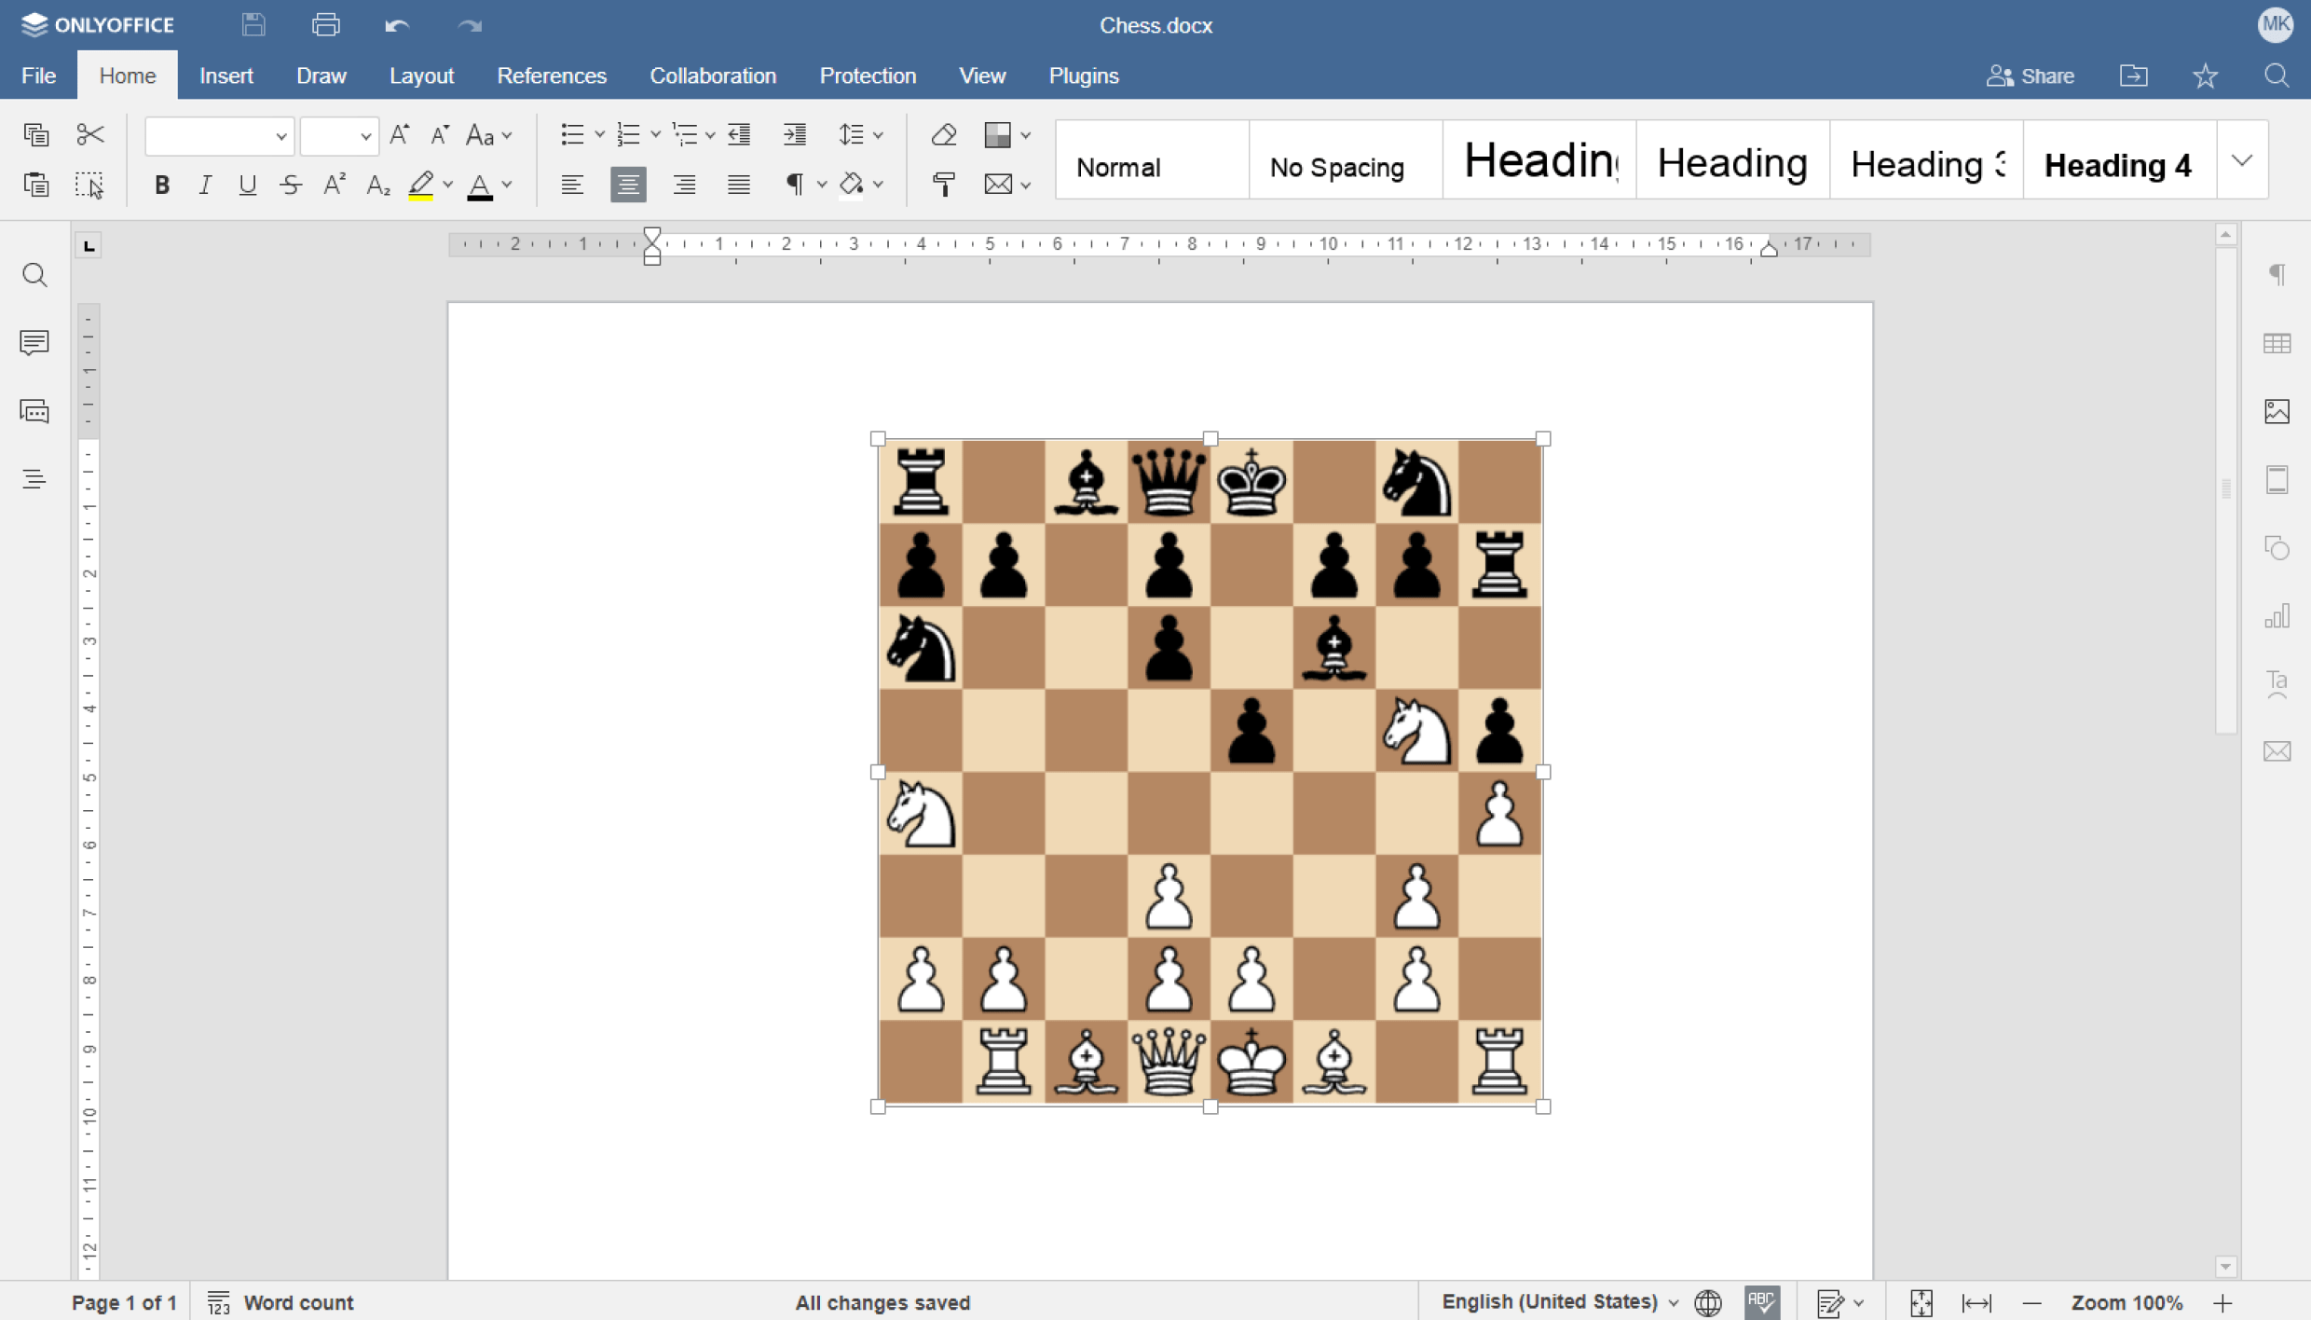
Task: Toggle Bold formatting
Action: [162, 185]
